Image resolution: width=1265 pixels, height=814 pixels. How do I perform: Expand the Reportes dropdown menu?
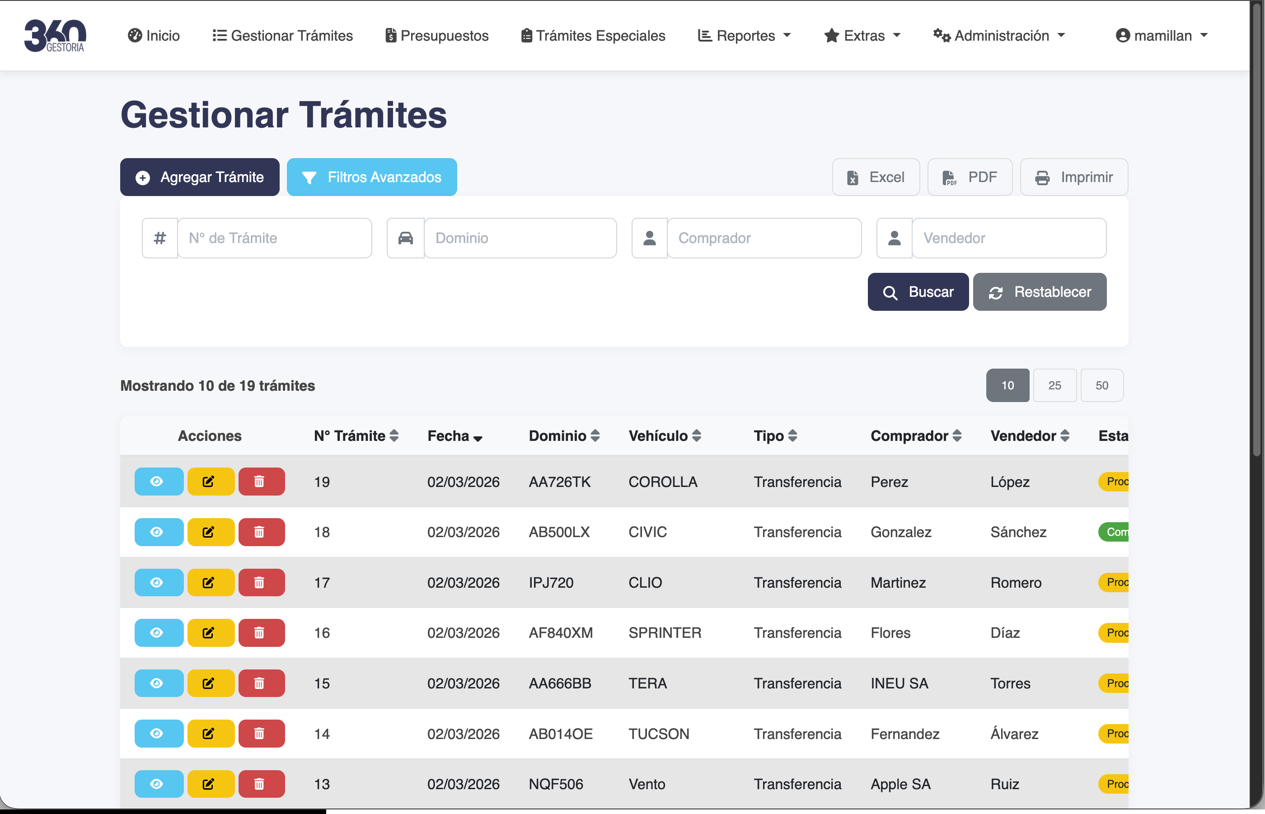744,35
